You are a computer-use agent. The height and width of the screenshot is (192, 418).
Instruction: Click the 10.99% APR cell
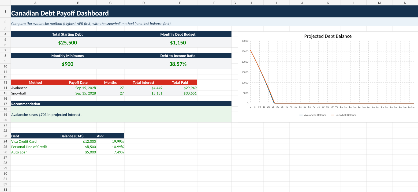pyautogui.click(x=110, y=147)
